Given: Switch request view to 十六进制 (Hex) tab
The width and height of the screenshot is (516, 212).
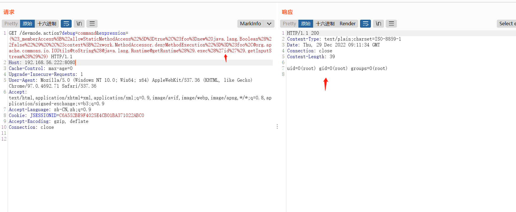Looking at the screenshot, I should coord(47,24).
